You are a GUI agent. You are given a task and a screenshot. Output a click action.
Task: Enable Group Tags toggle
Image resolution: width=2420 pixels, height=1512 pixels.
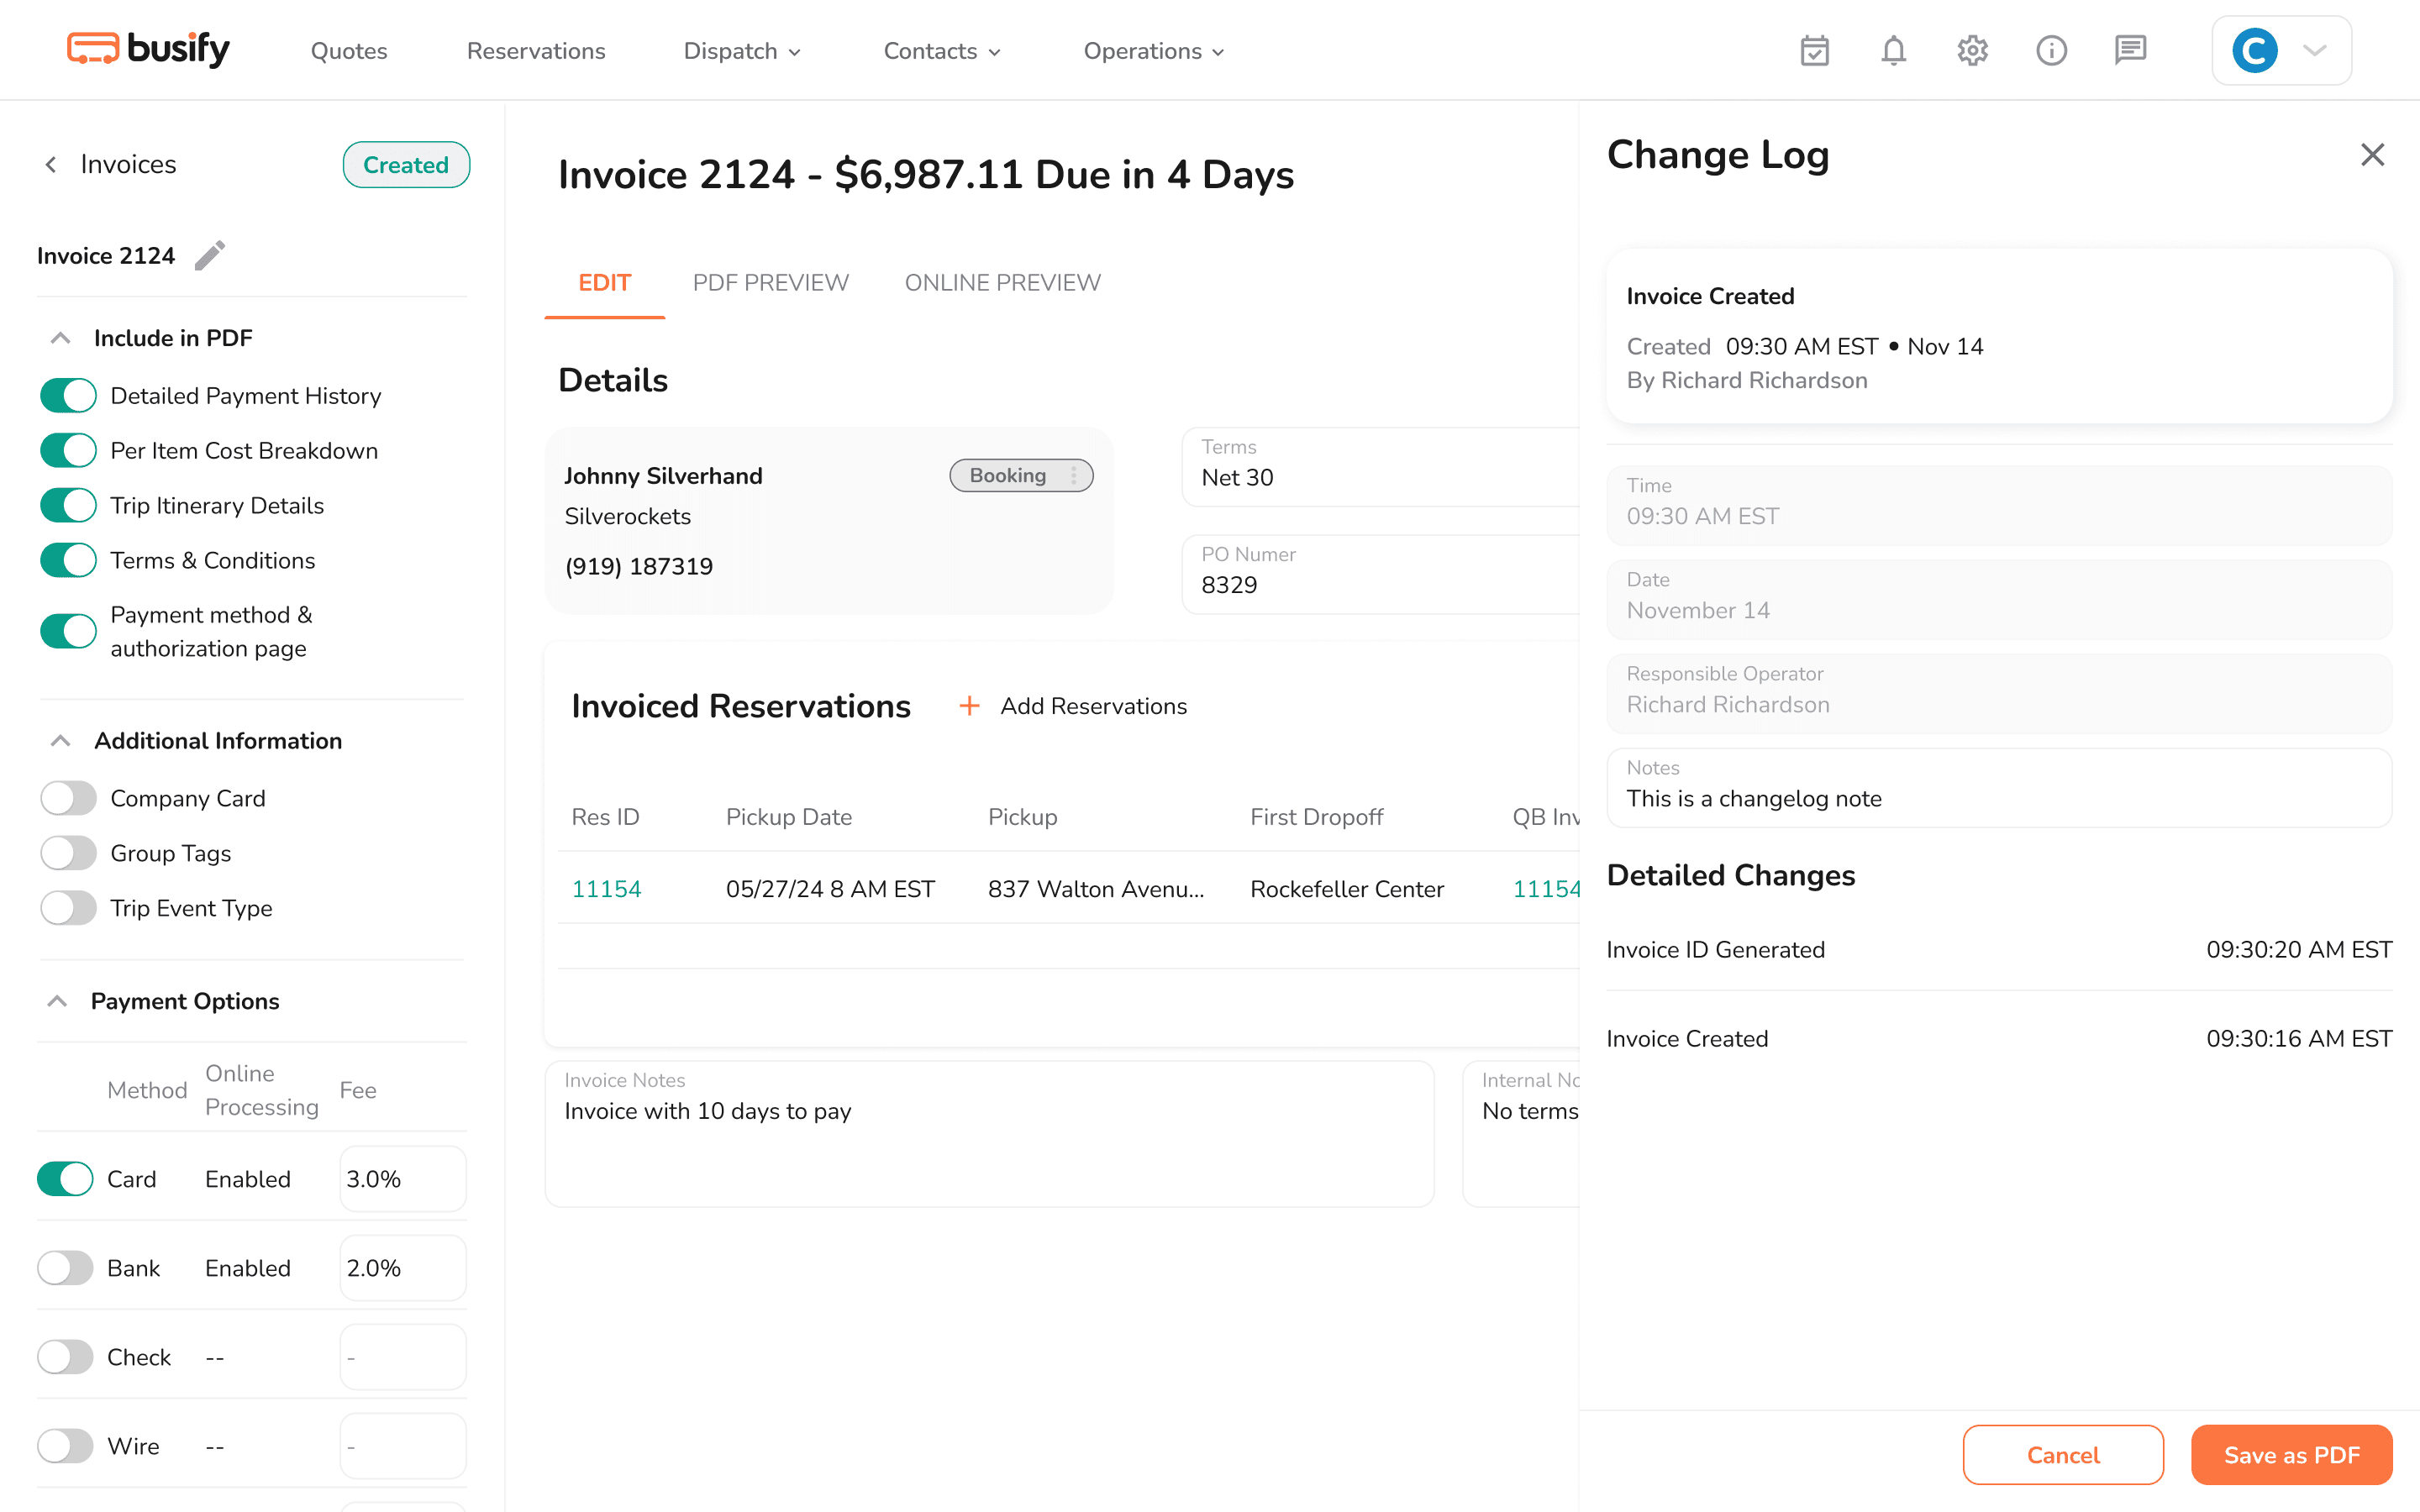68,853
